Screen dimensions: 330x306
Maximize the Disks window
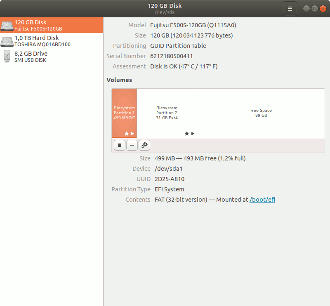point(314,9)
